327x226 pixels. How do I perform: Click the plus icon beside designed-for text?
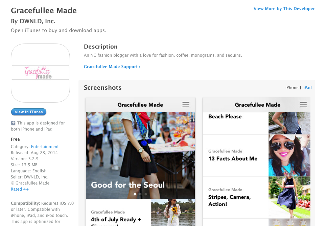click(x=13, y=123)
